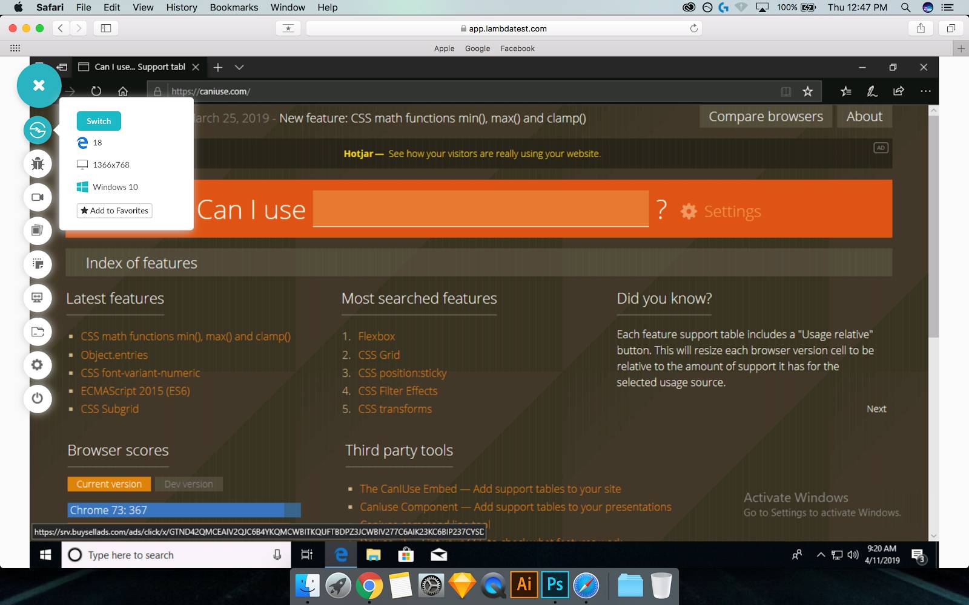
Task: Expand the Edge tab preview chevron
Action: [239, 67]
